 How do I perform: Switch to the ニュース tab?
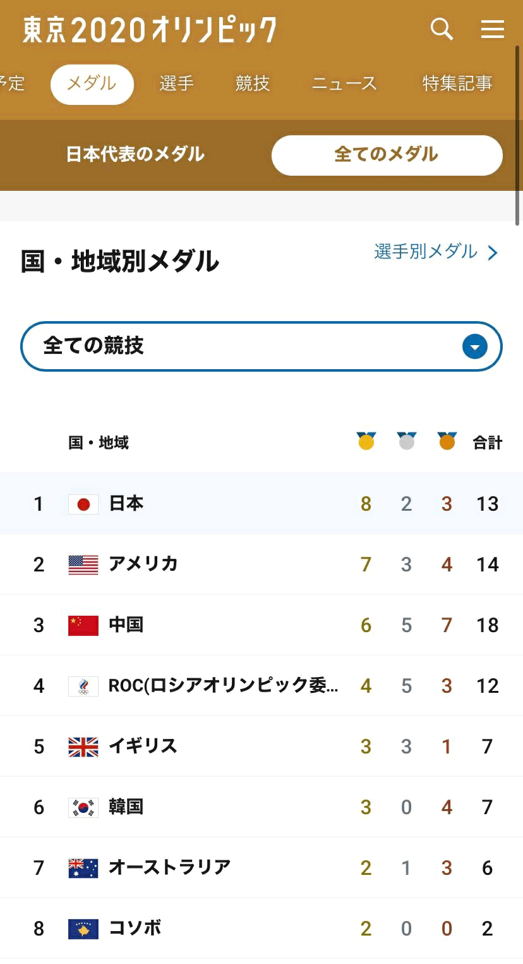(344, 83)
